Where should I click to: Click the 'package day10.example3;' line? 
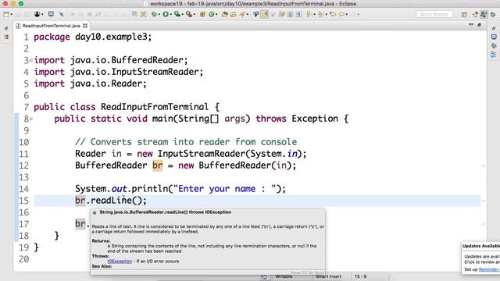[93, 37]
